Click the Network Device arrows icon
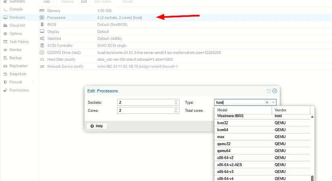 point(42,66)
